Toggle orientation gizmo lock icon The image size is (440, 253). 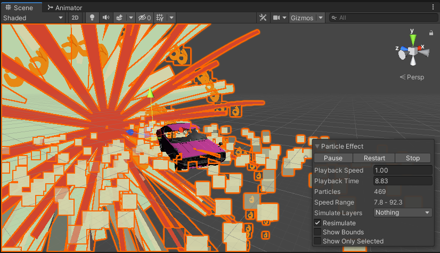(x=431, y=33)
